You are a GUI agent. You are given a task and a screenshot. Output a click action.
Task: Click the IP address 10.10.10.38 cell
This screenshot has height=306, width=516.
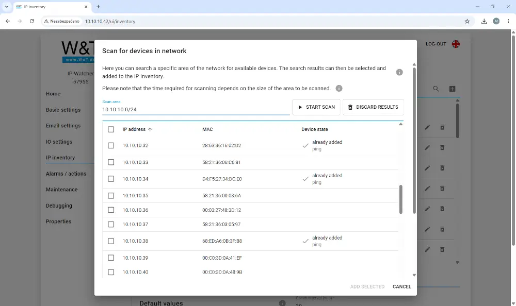point(135,241)
